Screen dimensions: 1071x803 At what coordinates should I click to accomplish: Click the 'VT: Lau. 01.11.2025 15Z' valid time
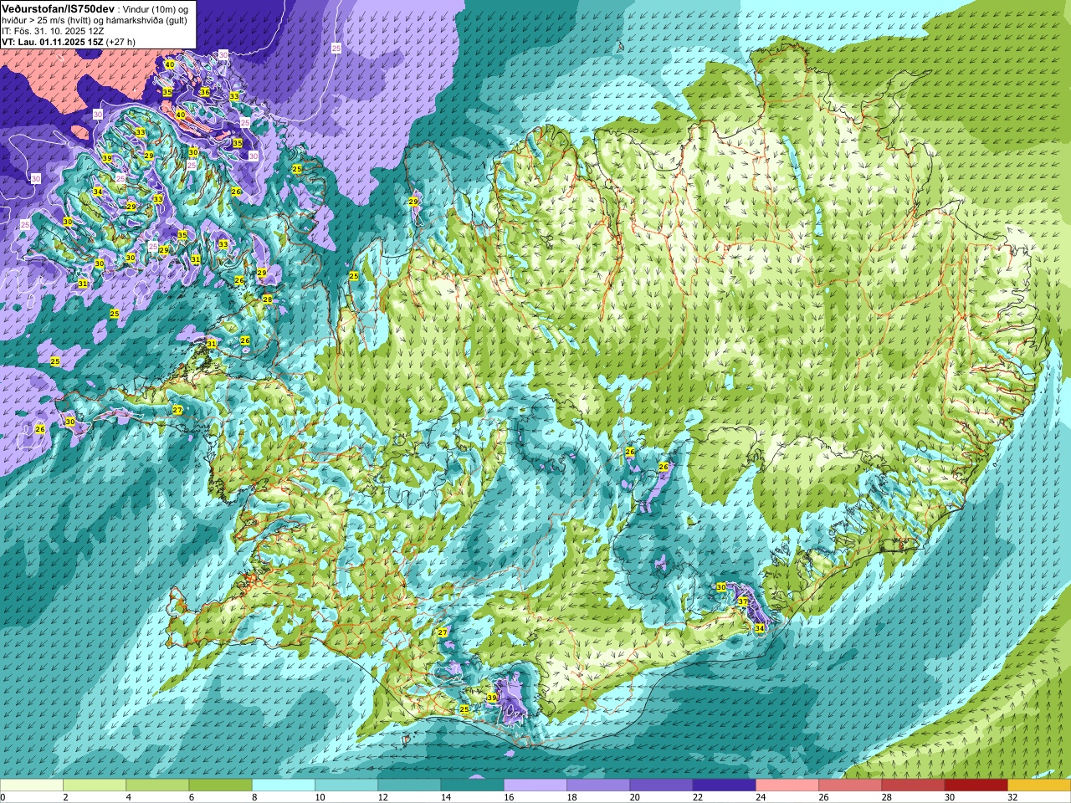pyautogui.click(x=52, y=41)
